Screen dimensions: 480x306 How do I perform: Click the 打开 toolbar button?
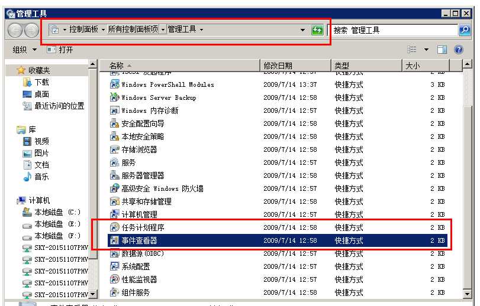tap(60, 50)
